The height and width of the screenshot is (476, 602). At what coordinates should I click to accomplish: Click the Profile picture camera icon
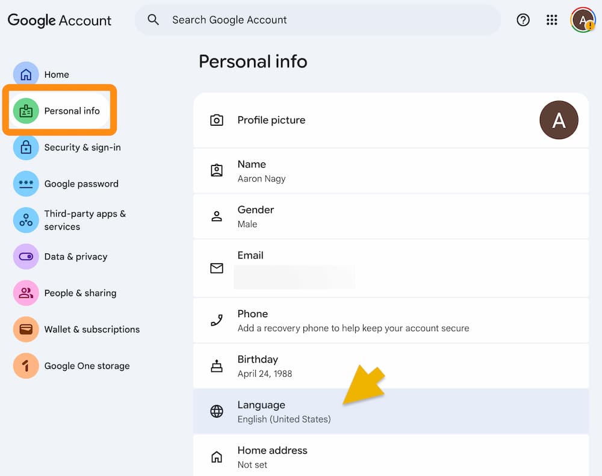(x=217, y=120)
